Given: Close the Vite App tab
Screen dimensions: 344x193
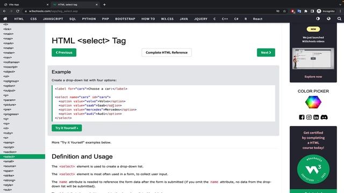Looking at the screenshot, I should click(48, 5).
